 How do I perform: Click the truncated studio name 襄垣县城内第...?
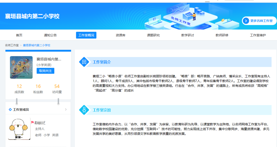(x=49, y=59)
